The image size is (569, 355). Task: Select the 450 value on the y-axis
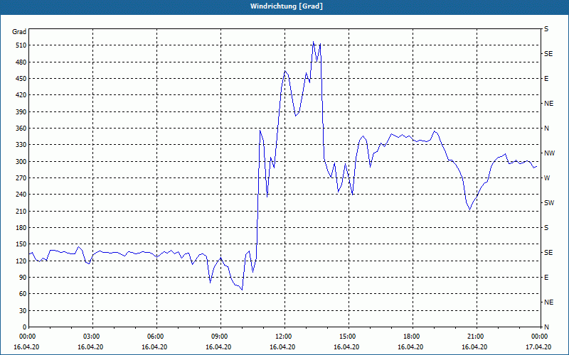[x=21, y=79]
